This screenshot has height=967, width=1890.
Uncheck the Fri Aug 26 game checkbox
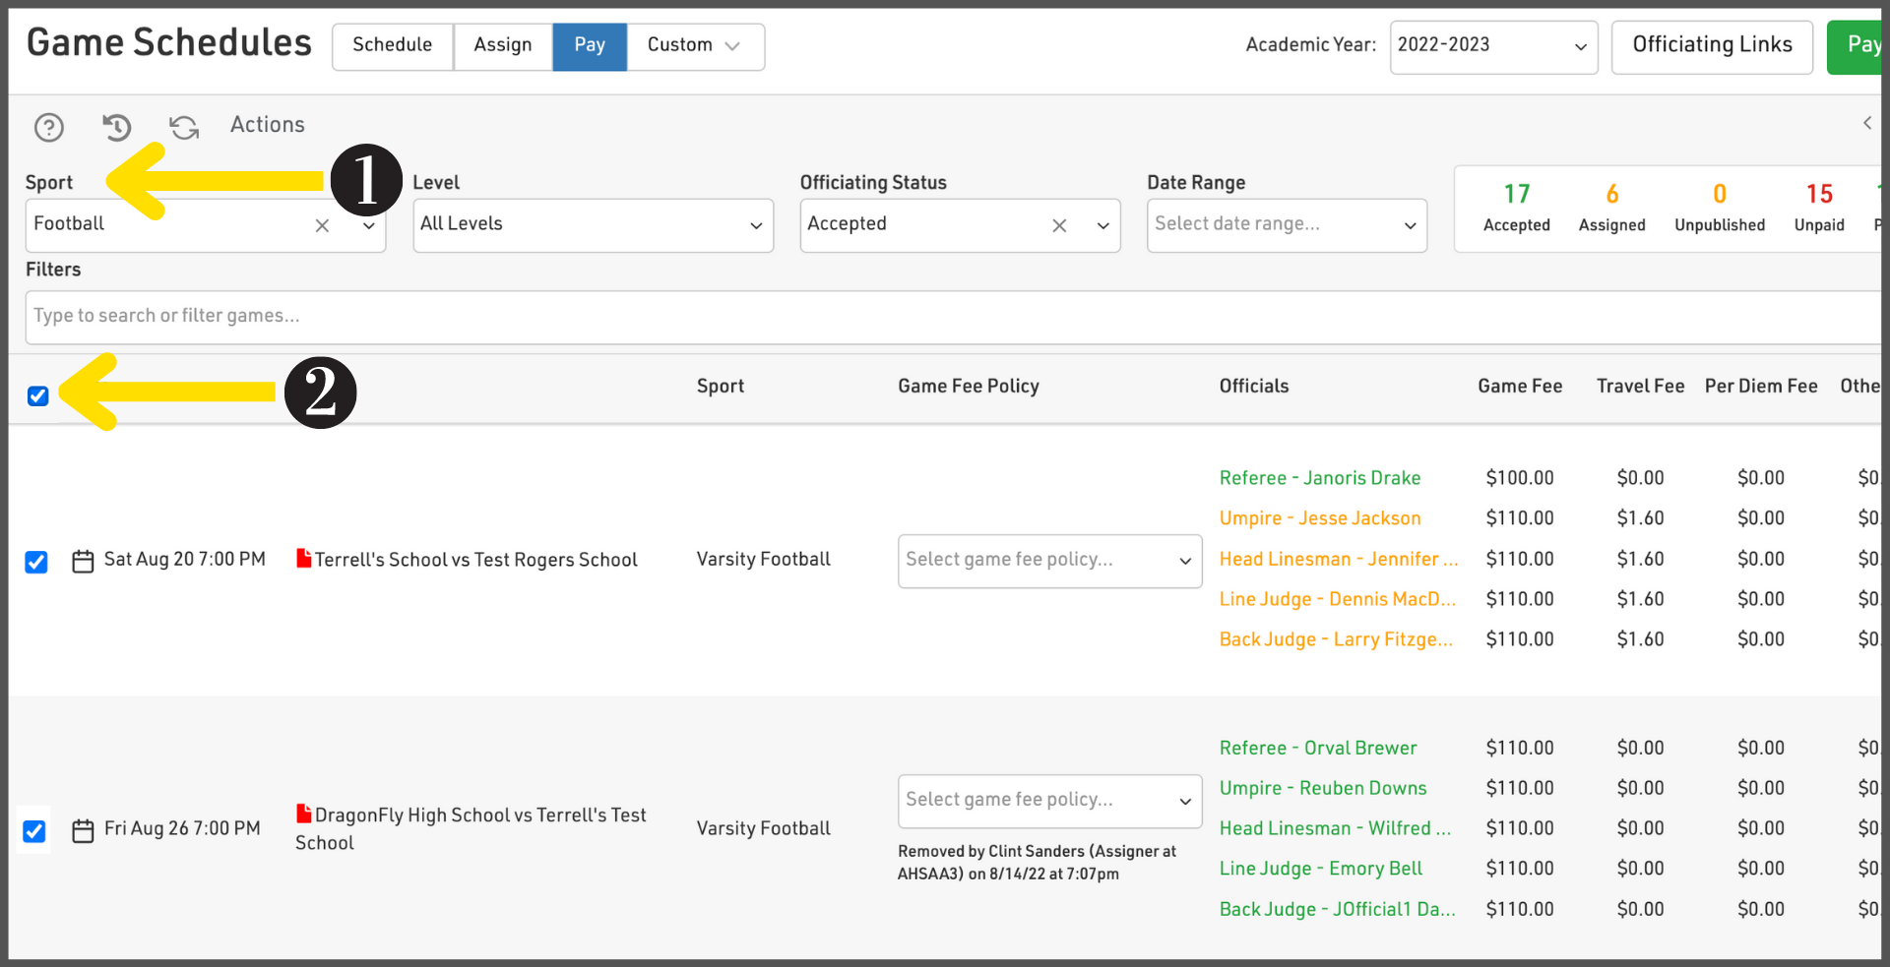[x=34, y=831]
